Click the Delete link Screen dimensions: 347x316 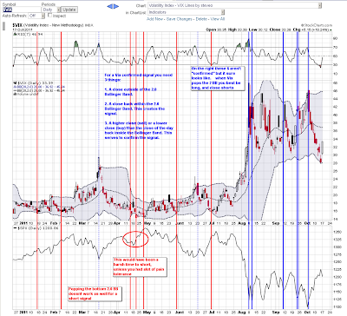tap(201, 19)
